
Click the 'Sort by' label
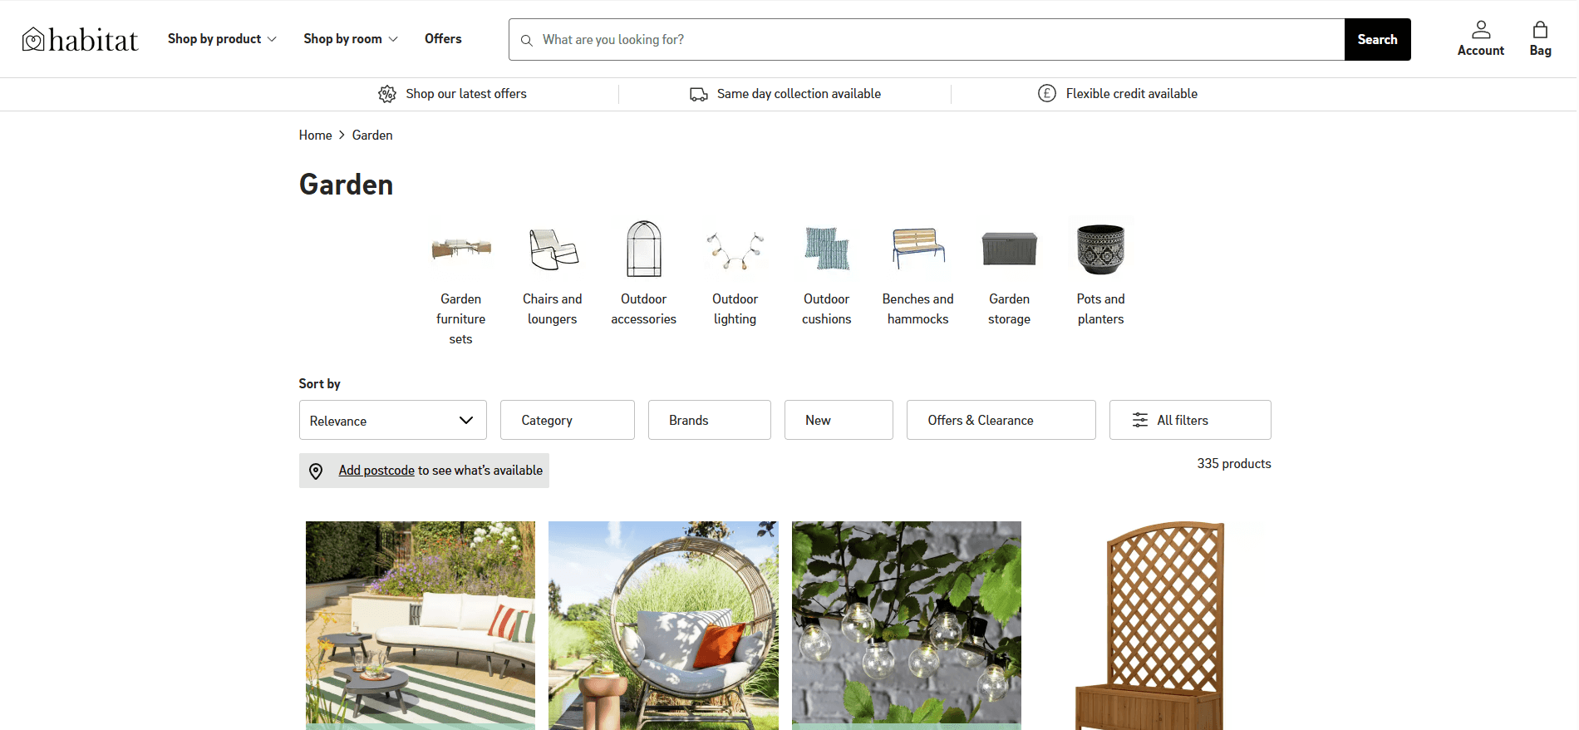point(320,384)
